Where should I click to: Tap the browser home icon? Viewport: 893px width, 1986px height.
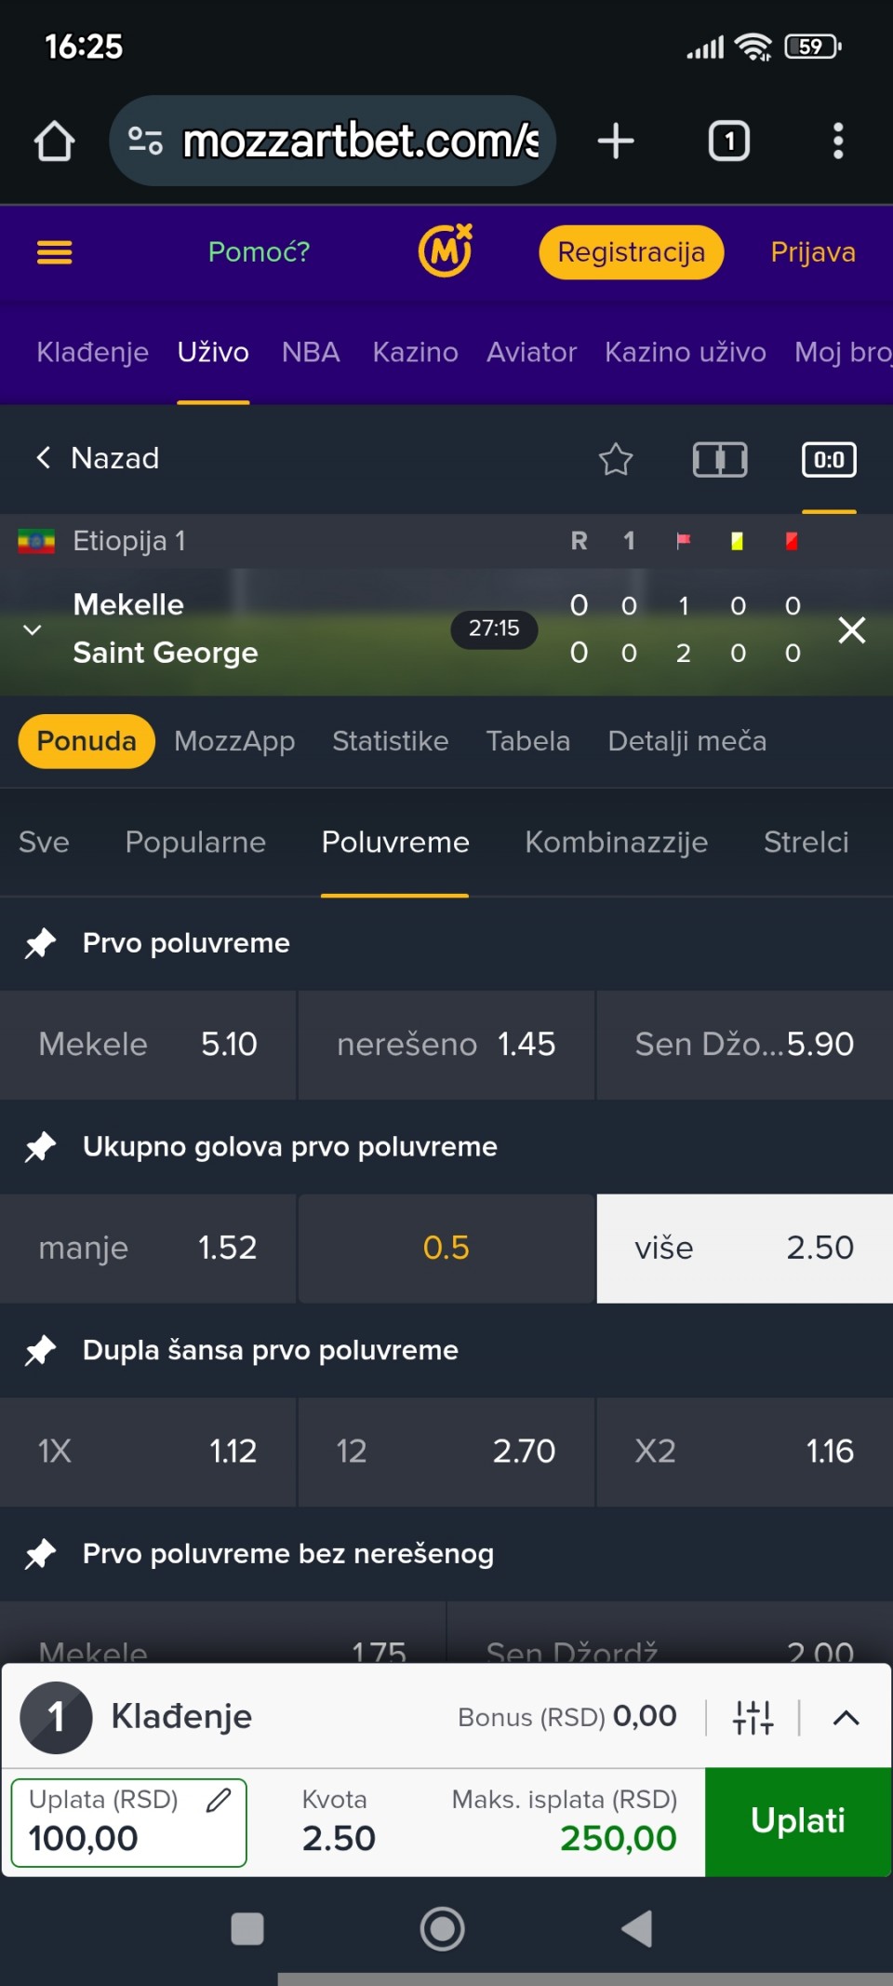54,142
